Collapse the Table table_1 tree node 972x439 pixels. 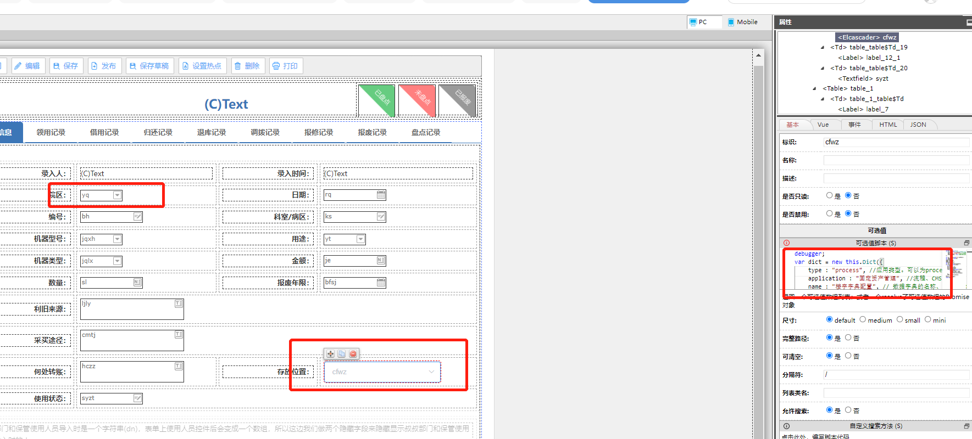point(815,88)
